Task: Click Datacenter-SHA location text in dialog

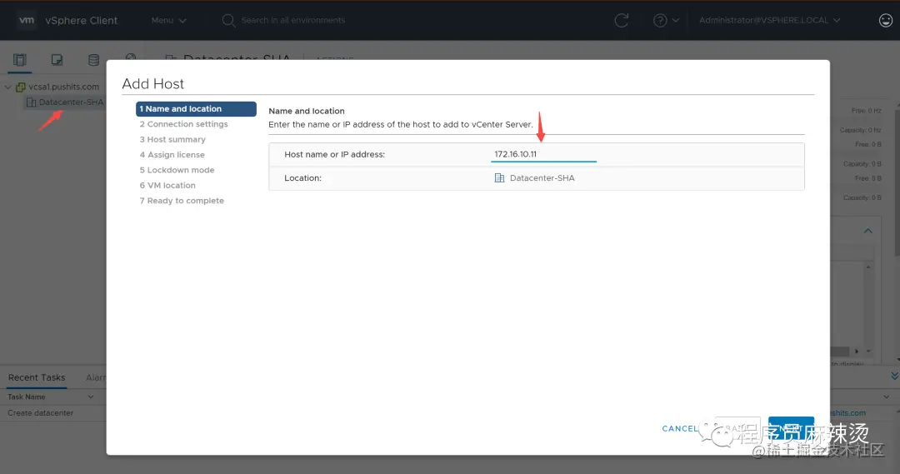Action: pos(542,178)
